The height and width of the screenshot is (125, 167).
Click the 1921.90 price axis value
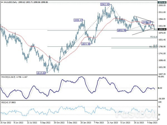(162, 26)
